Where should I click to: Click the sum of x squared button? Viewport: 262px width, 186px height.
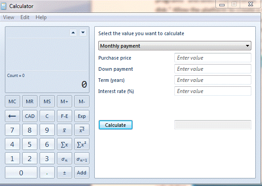coord(82,144)
